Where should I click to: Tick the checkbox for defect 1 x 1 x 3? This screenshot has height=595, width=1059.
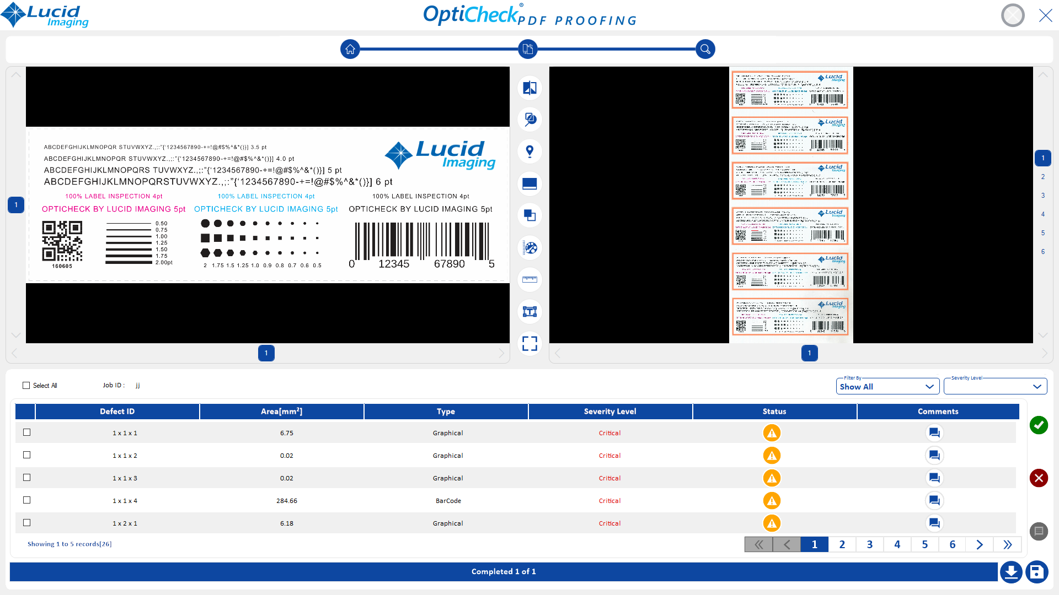click(26, 478)
